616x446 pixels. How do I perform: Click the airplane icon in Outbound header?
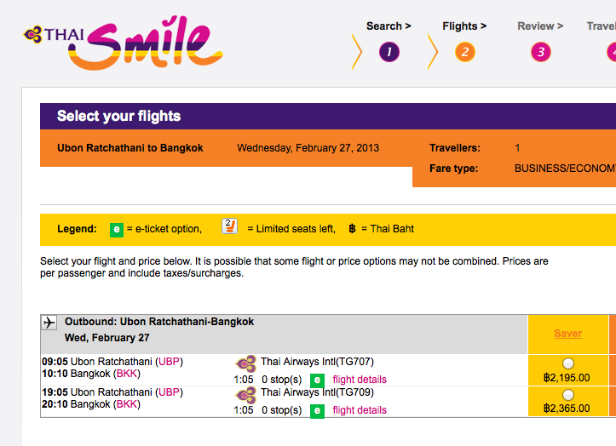49,323
